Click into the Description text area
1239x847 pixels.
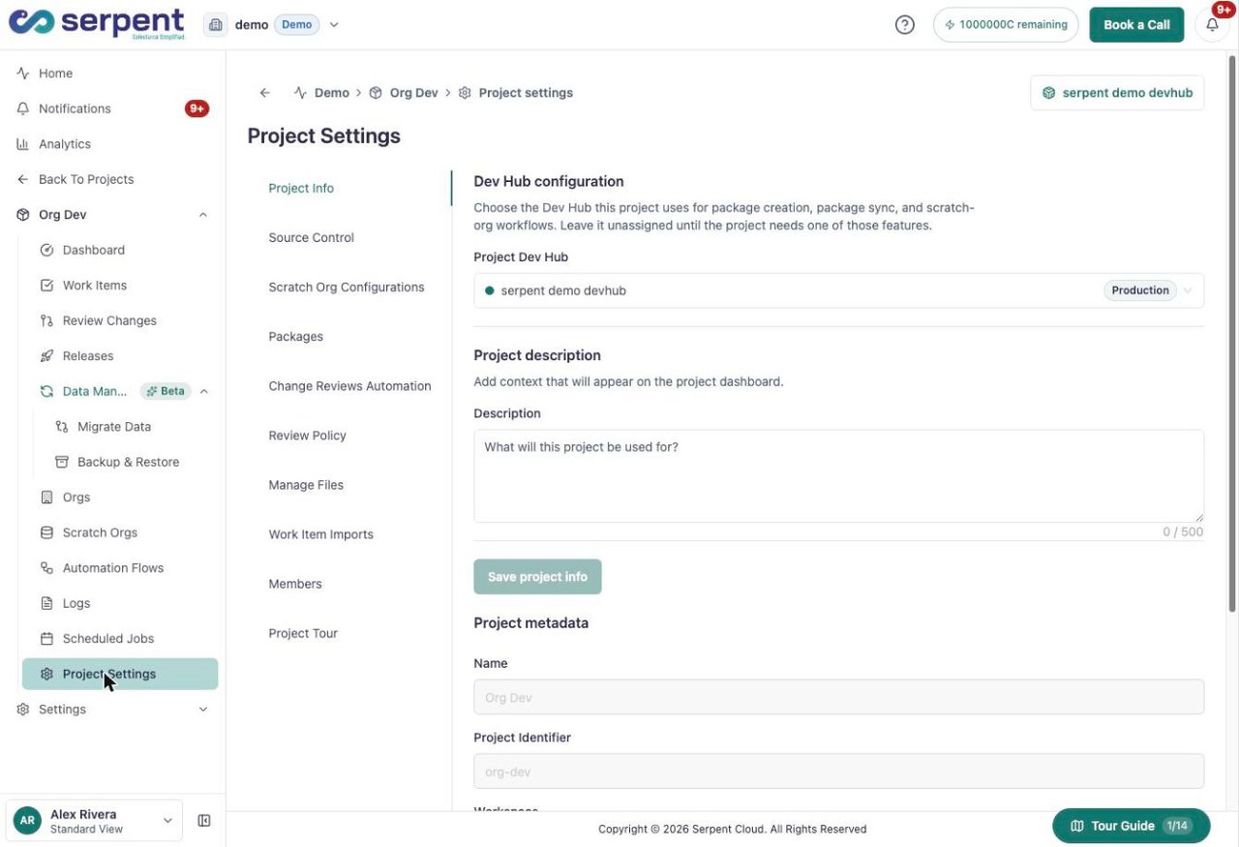tap(838, 476)
